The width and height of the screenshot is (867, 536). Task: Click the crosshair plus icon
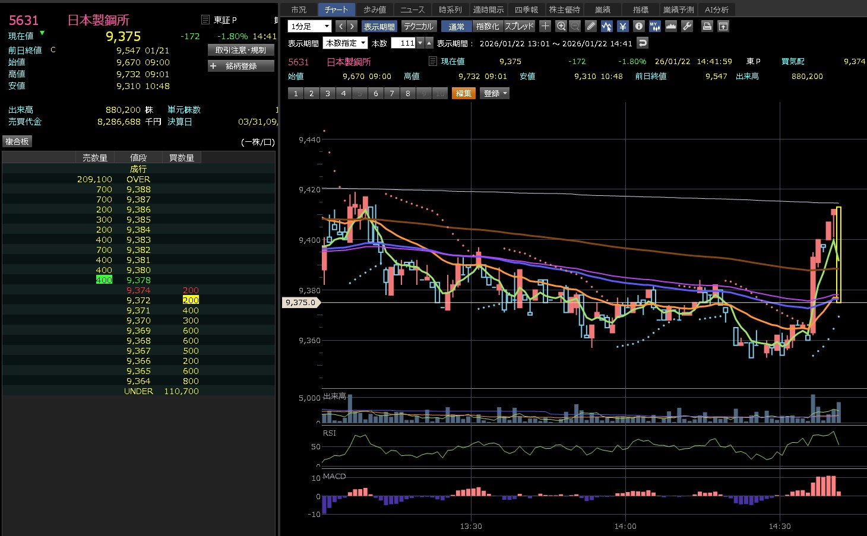[x=545, y=26]
